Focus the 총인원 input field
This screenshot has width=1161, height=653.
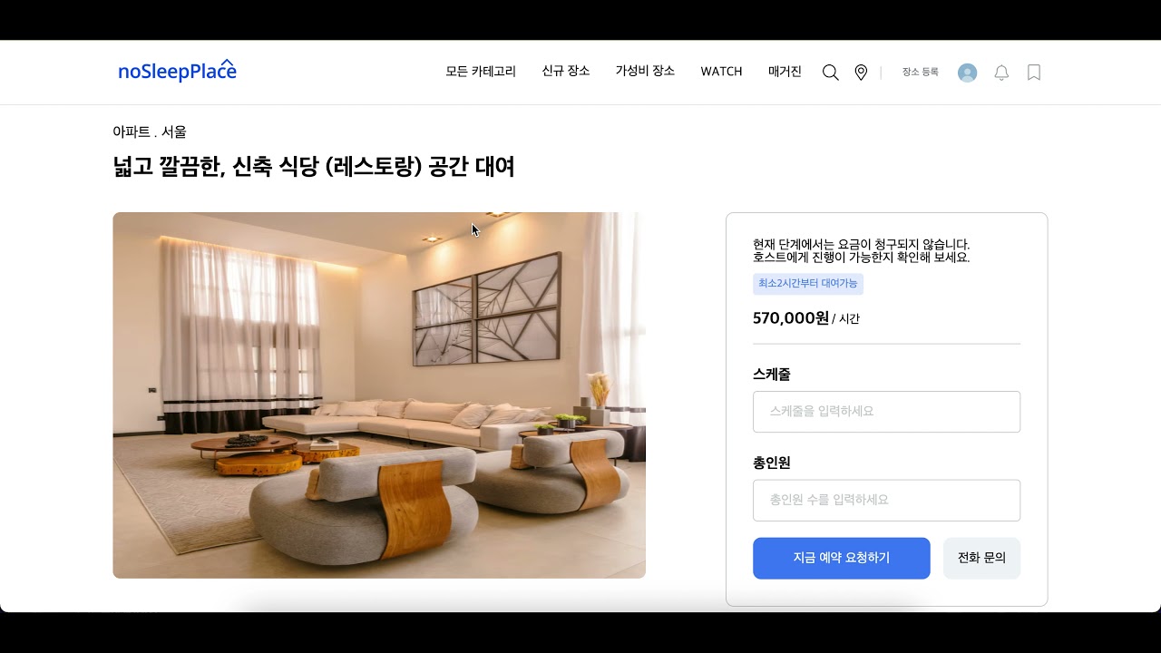pyautogui.click(x=886, y=501)
